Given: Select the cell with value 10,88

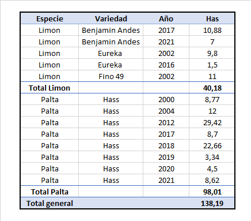Looking at the screenshot, I should [212, 30].
